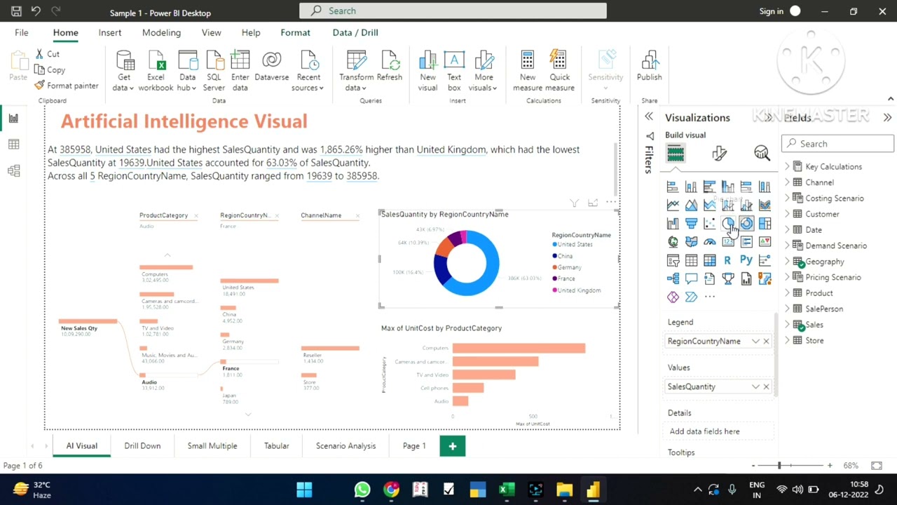This screenshot has height=505, width=897.
Task: Click the United States legend color marker
Action: [x=555, y=244]
